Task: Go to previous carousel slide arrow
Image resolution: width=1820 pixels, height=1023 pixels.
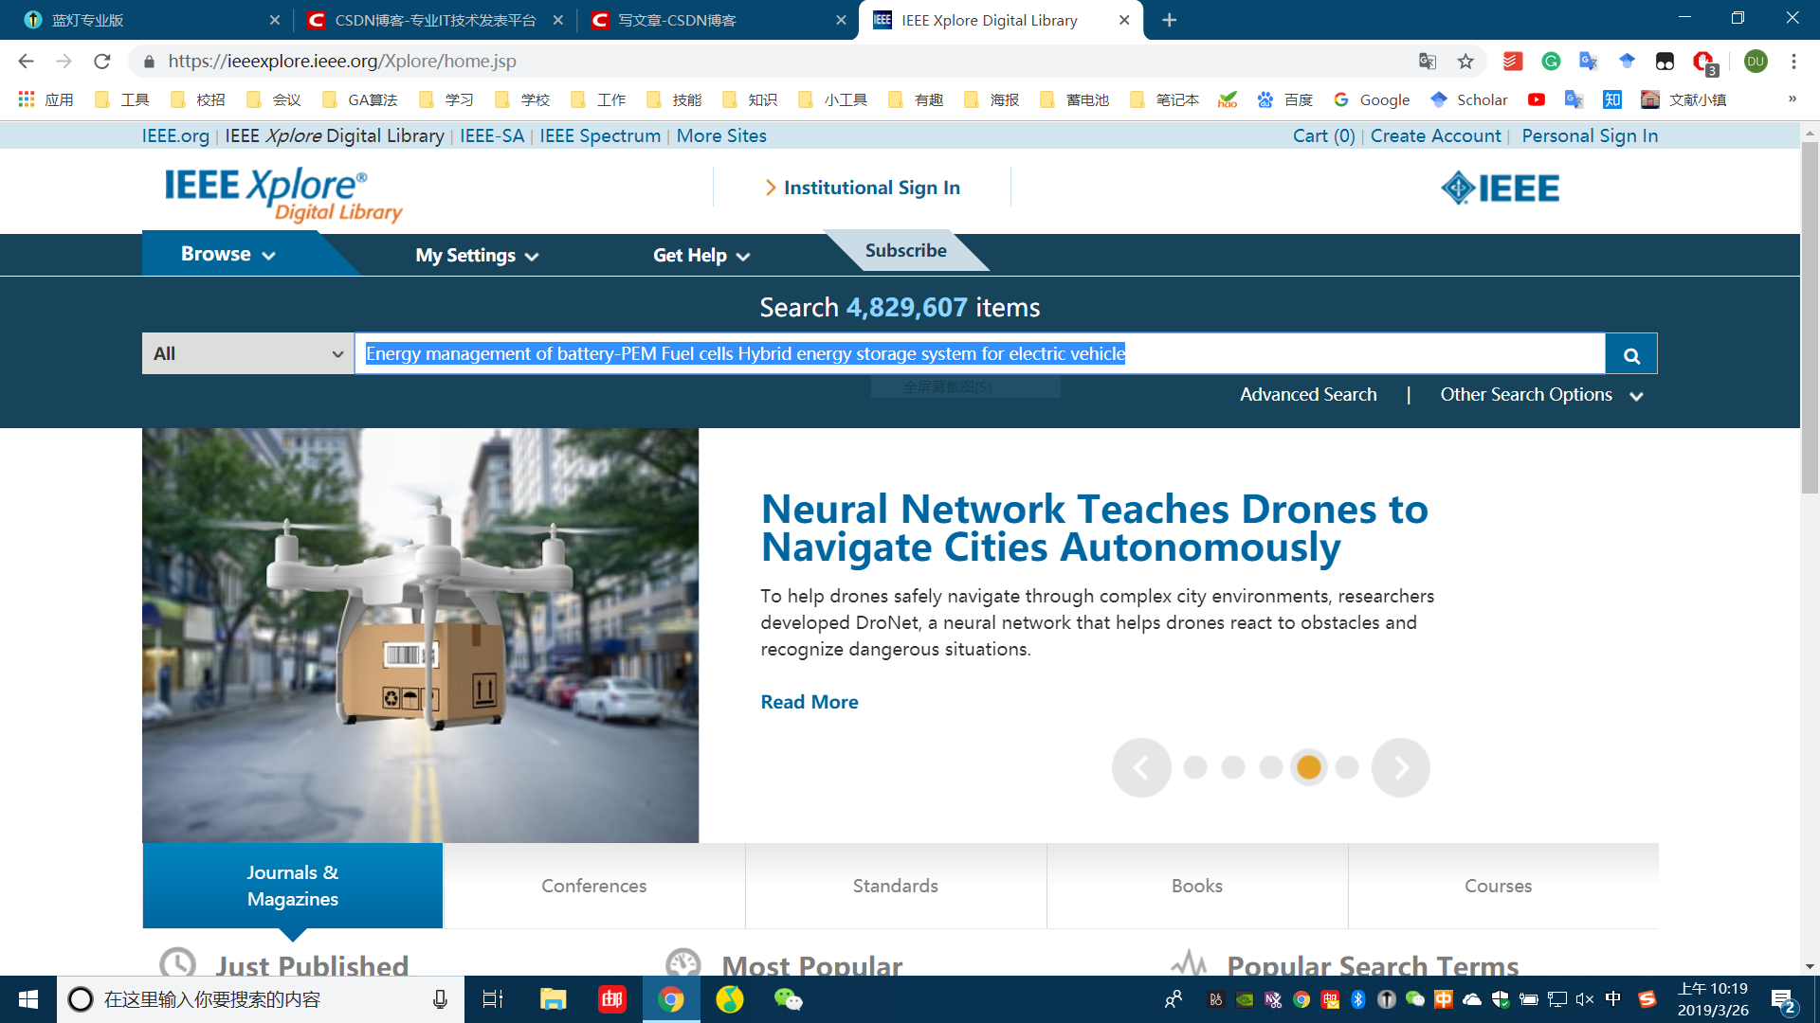Action: pyautogui.click(x=1141, y=767)
